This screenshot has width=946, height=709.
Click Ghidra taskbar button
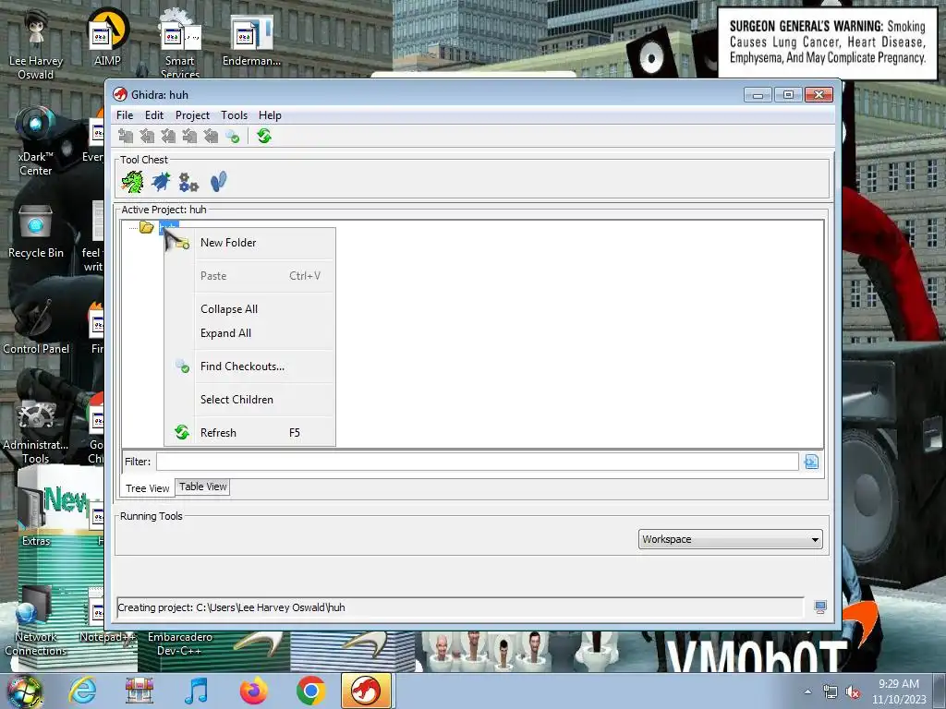[x=367, y=691]
